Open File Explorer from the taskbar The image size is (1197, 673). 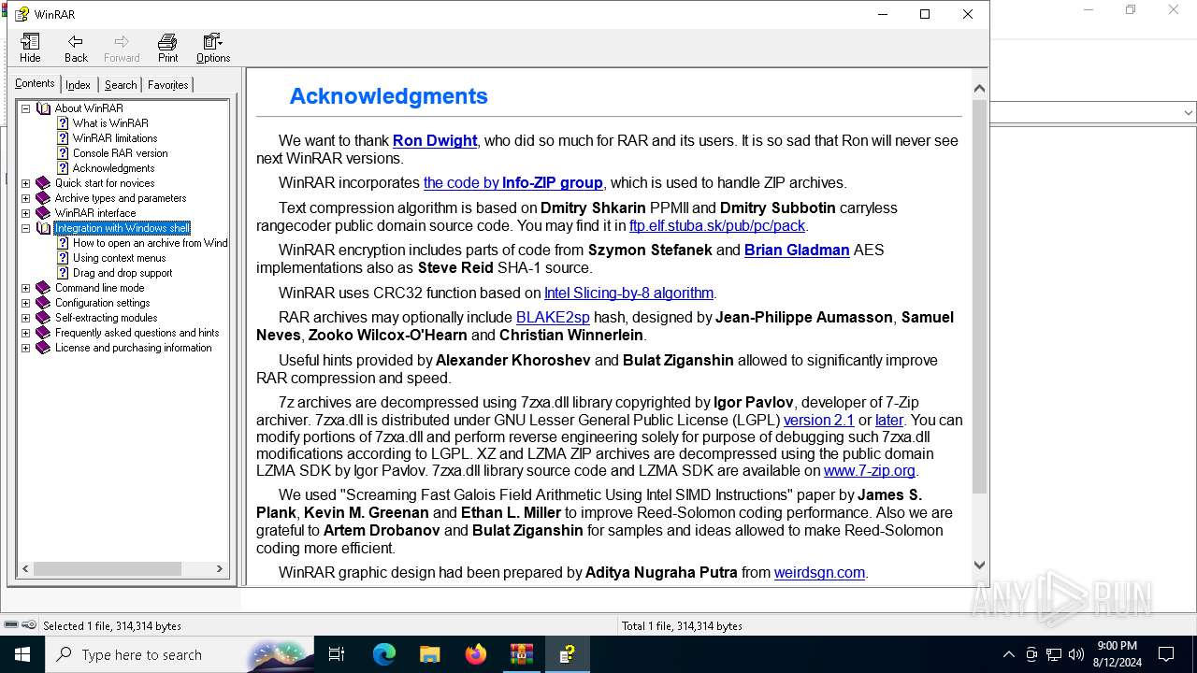click(x=429, y=654)
